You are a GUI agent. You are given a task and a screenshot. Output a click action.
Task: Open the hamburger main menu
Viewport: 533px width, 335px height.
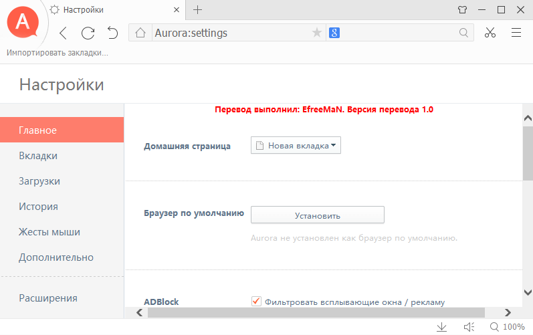pos(516,33)
